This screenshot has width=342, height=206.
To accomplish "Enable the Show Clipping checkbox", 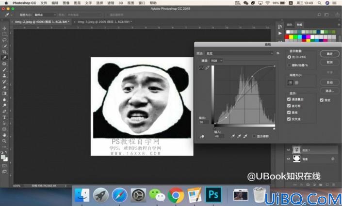I will click(254, 136).
